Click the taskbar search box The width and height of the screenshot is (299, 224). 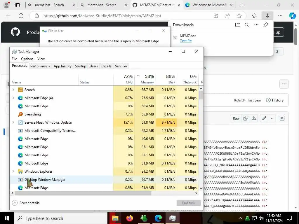pyautogui.click(x=61, y=218)
